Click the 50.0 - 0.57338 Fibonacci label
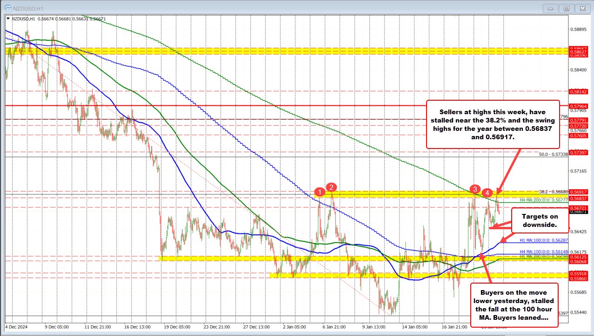Viewport: 594px width, 336px height. [x=554, y=155]
